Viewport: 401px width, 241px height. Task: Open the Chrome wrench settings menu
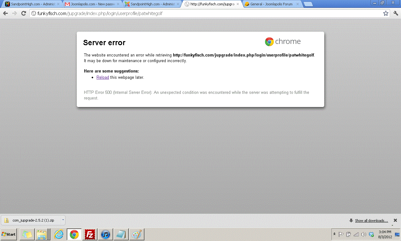396,13
